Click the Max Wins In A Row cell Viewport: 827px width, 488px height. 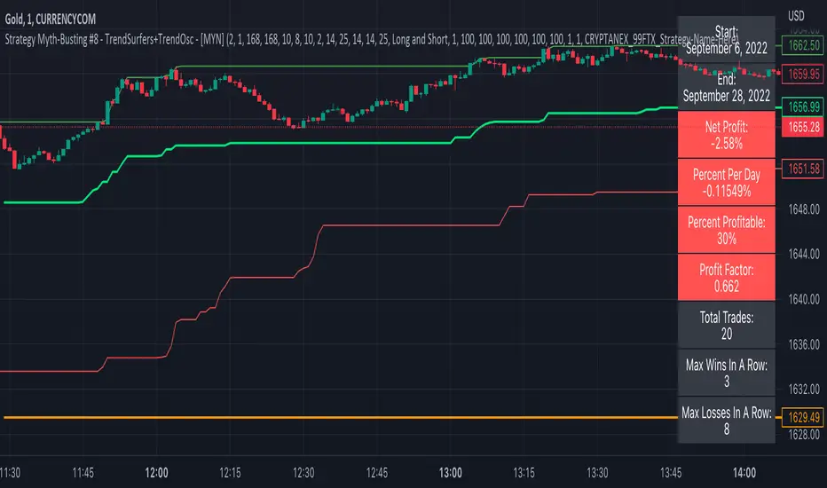point(726,373)
